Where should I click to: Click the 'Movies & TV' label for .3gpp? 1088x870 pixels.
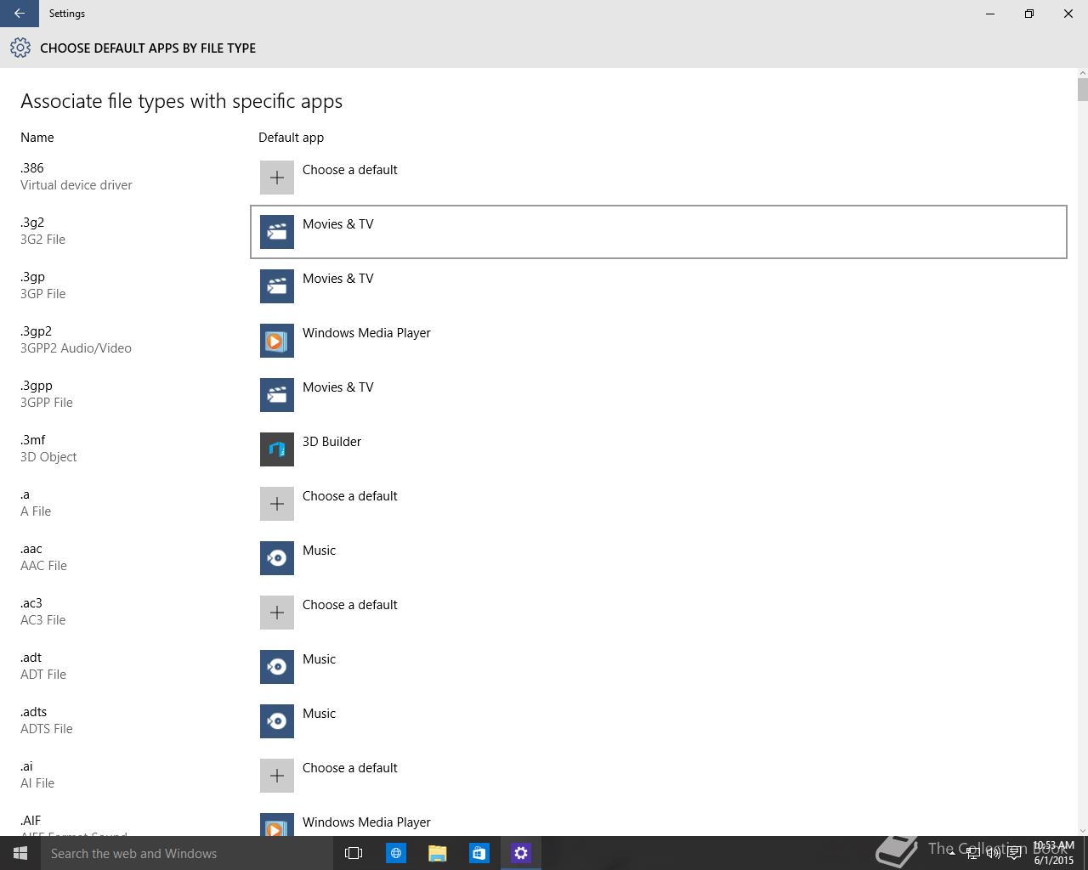tap(338, 387)
